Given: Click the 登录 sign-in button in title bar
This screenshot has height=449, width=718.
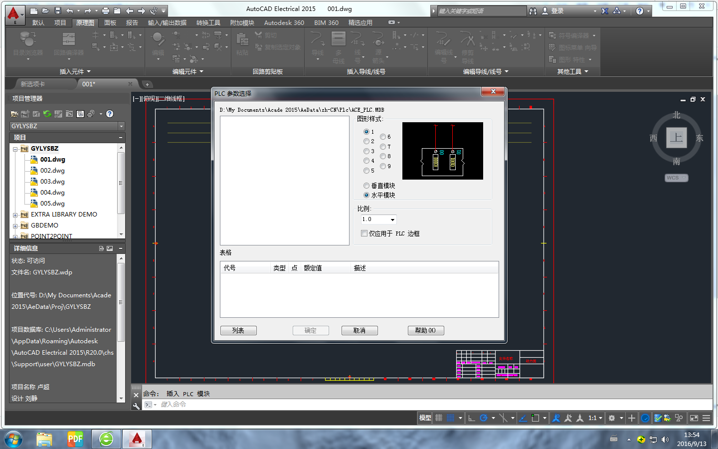Looking at the screenshot, I should (557, 10).
